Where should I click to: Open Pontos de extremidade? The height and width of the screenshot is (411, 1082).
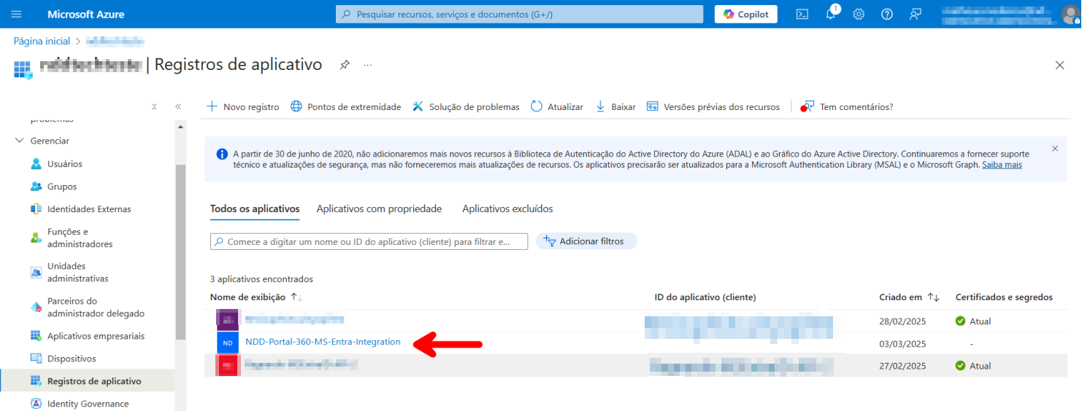click(x=345, y=106)
